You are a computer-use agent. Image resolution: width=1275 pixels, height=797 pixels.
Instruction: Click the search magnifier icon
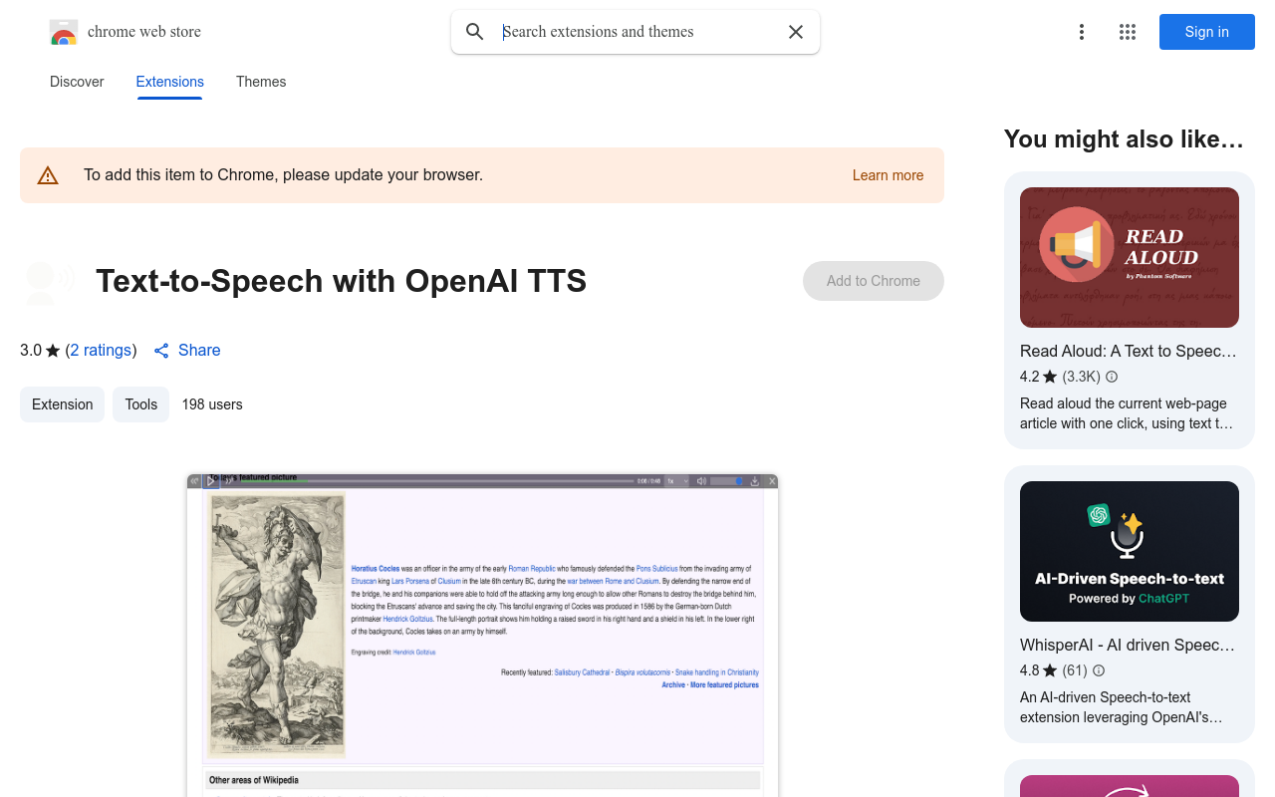[x=475, y=32]
